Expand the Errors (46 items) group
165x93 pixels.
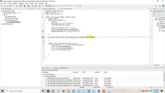43,74
